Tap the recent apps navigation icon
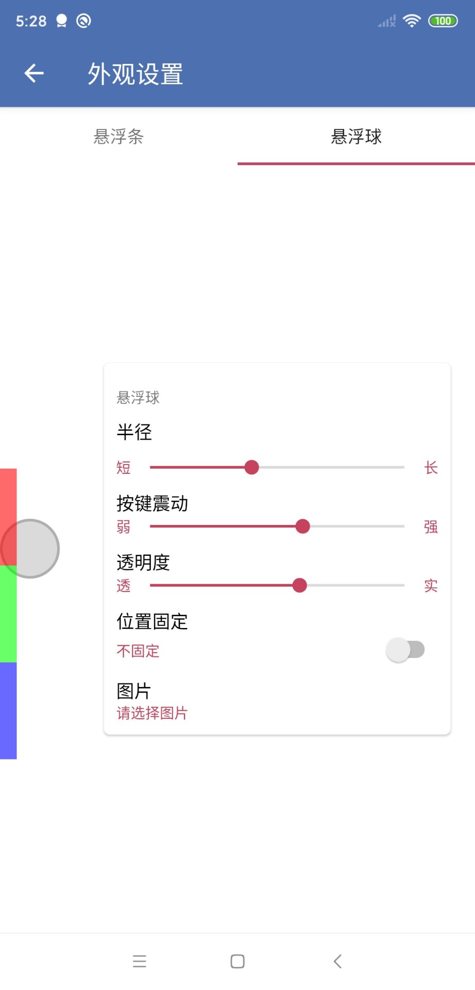Image resolution: width=475 pixels, height=990 pixels. [139, 961]
